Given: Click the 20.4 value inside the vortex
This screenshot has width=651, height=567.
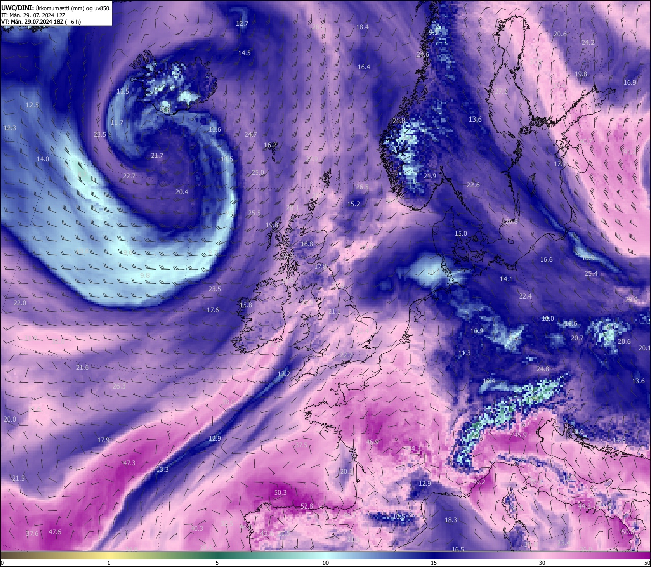Looking at the screenshot, I should click(182, 192).
